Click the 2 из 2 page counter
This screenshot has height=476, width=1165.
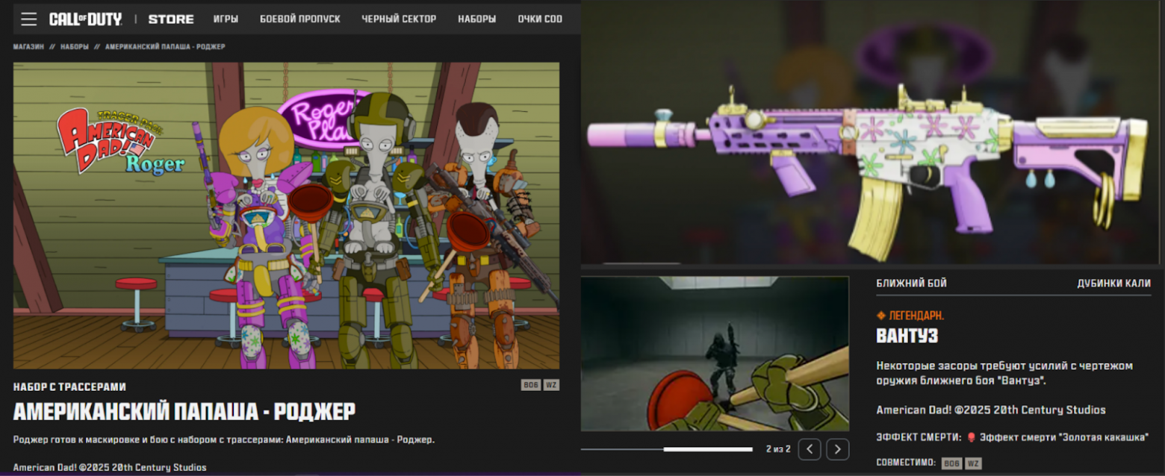[778, 449]
